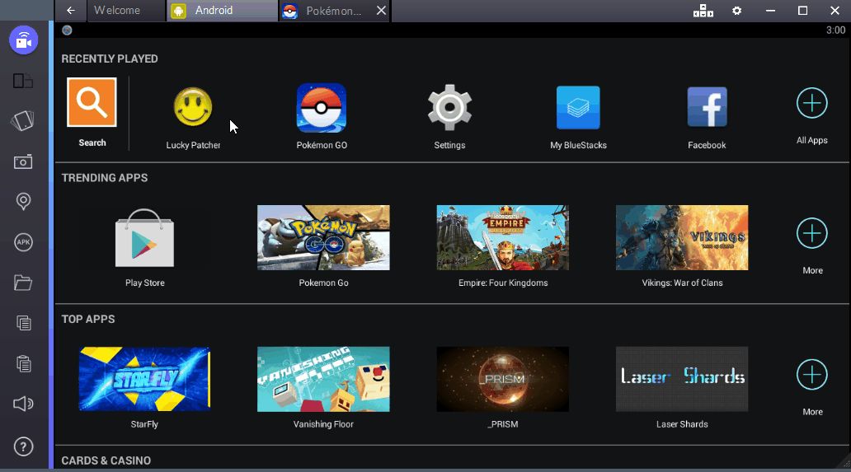Open Android Settings gear app

(x=449, y=107)
